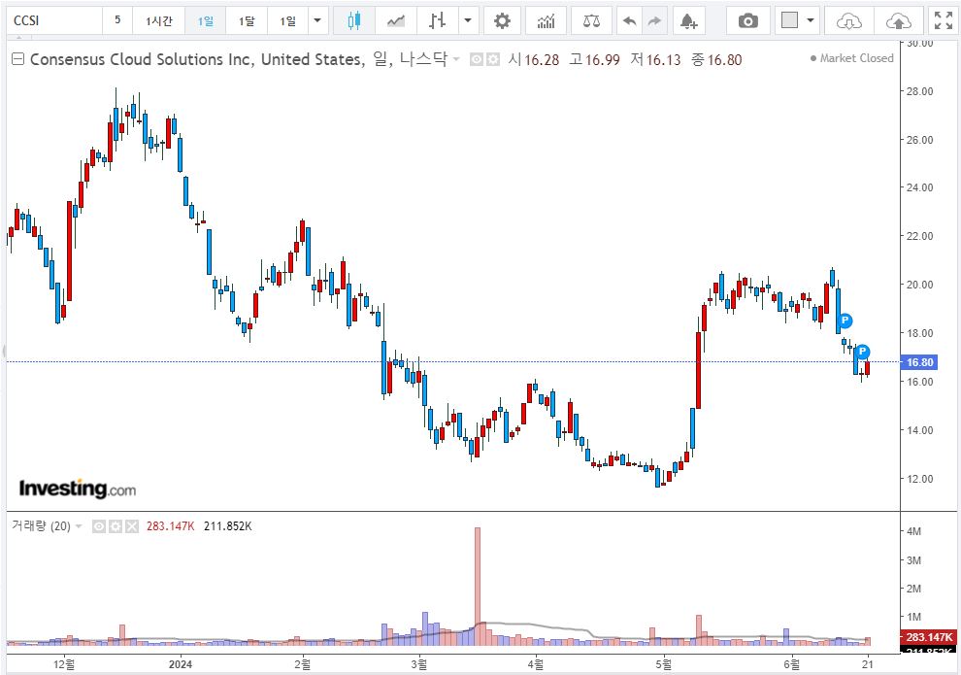Click the 5월 time axis label
The width and height of the screenshot is (961, 675).
click(663, 664)
